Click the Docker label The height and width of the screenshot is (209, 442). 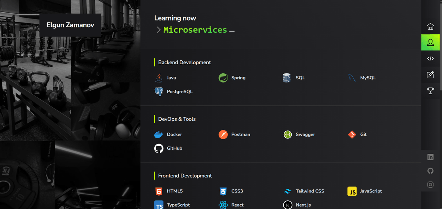click(174, 134)
